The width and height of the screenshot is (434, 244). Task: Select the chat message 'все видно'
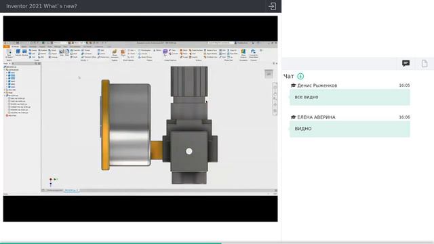(x=350, y=97)
